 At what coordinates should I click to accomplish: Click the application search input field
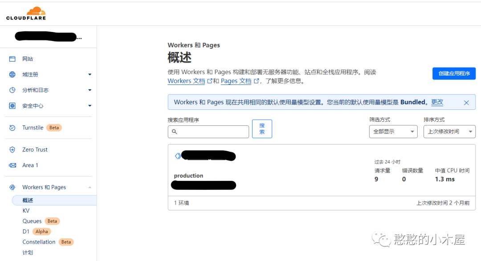point(209,132)
